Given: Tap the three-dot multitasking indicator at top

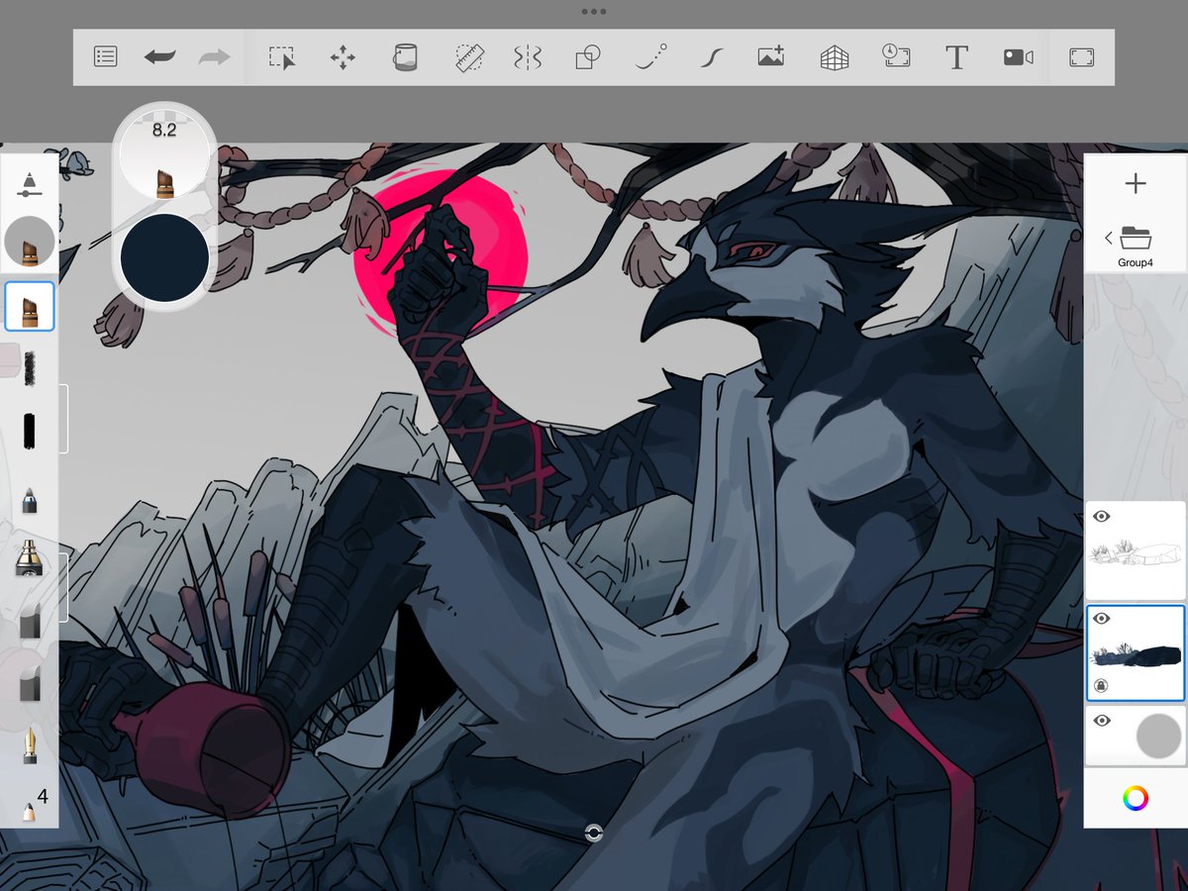Looking at the screenshot, I should (x=594, y=12).
